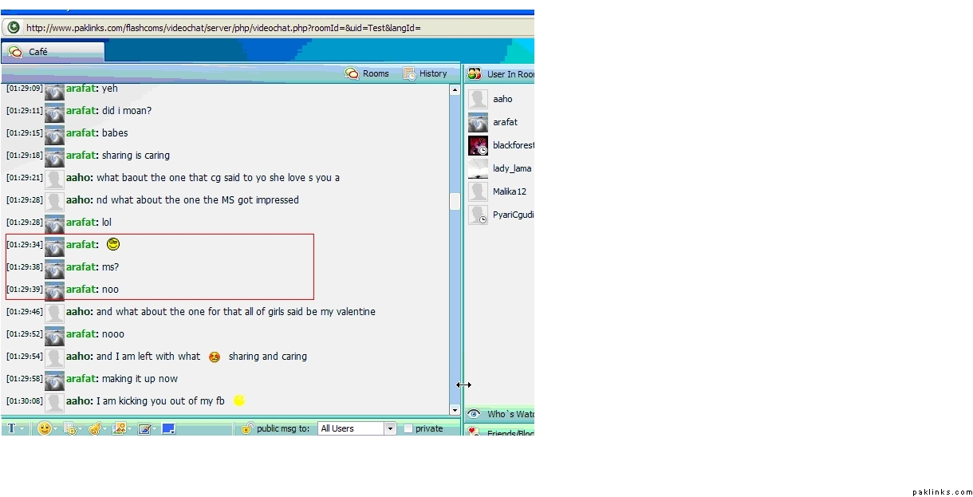Open the Rooms list
This screenshot has width=973, height=497.
367,73
